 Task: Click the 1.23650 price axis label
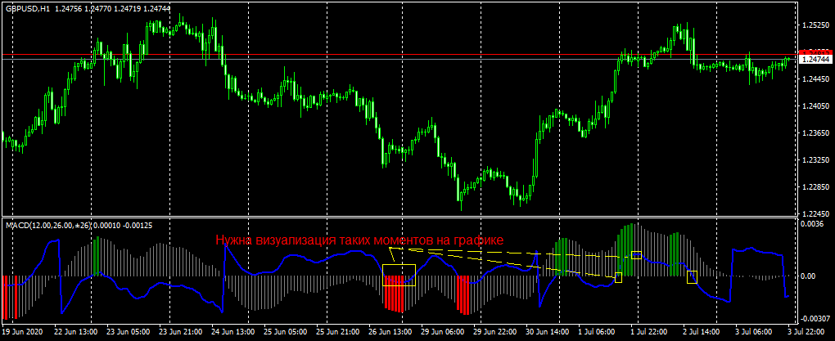816,133
